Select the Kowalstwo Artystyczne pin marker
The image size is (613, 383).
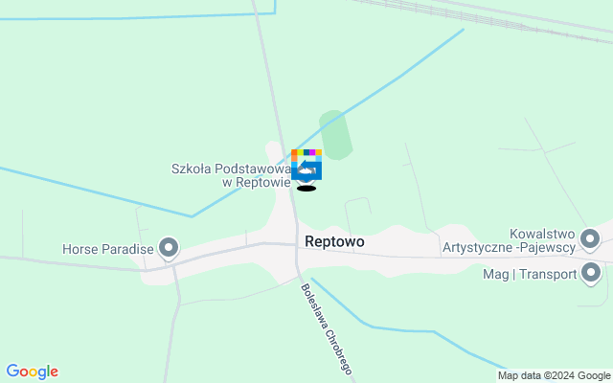[x=590, y=239]
